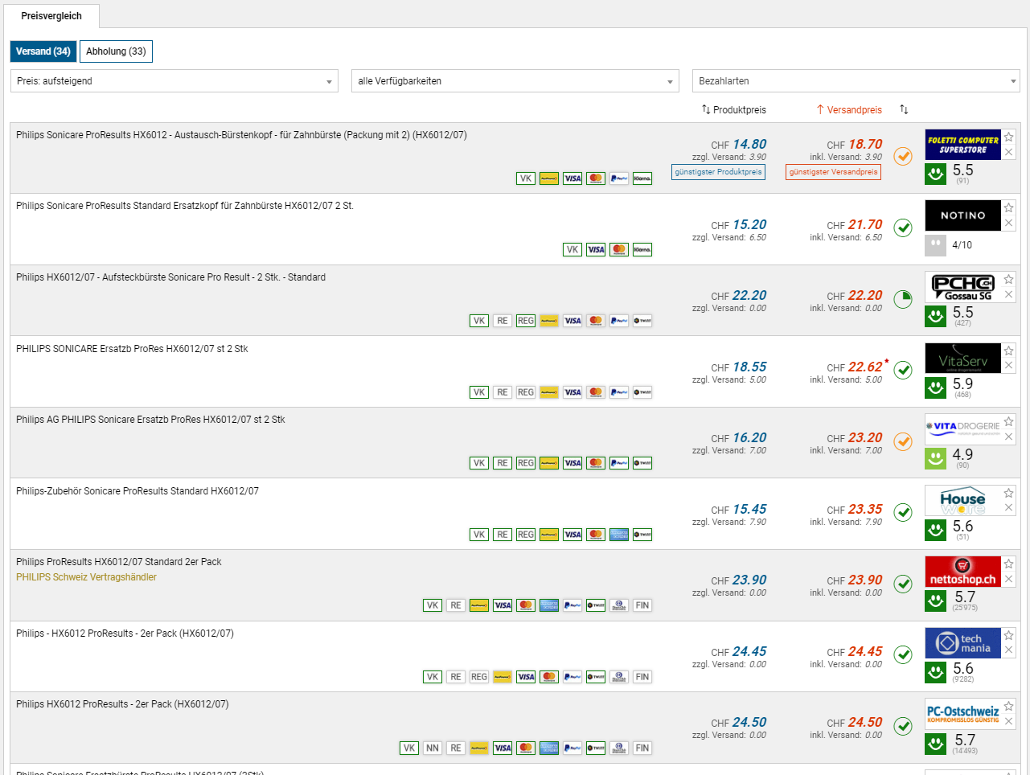Screen dimensions: 1030x775
Task: Open the 'Preis: aufsteigend' sort dropdown
Action: [174, 81]
